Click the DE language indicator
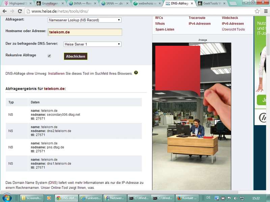 point(208,198)
